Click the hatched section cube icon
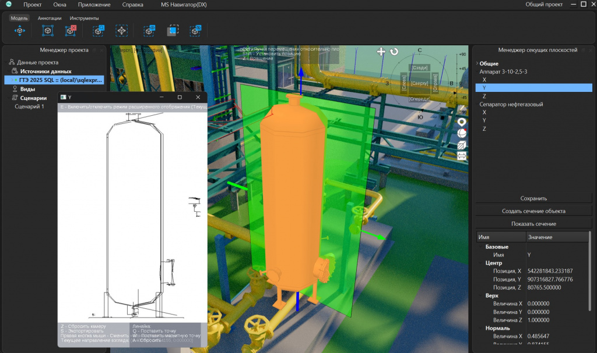 (462, 145)
